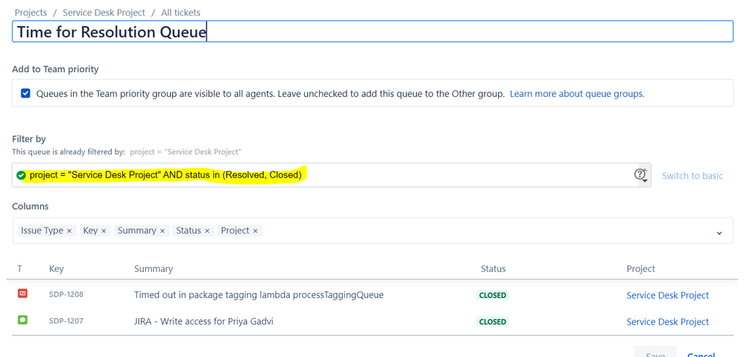Screen dimensions: 744x357
Task: Remove the Summary column tag
Action: click(x=163, y=231)
